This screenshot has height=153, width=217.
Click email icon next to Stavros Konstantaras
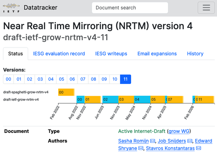tap(199, 148)
